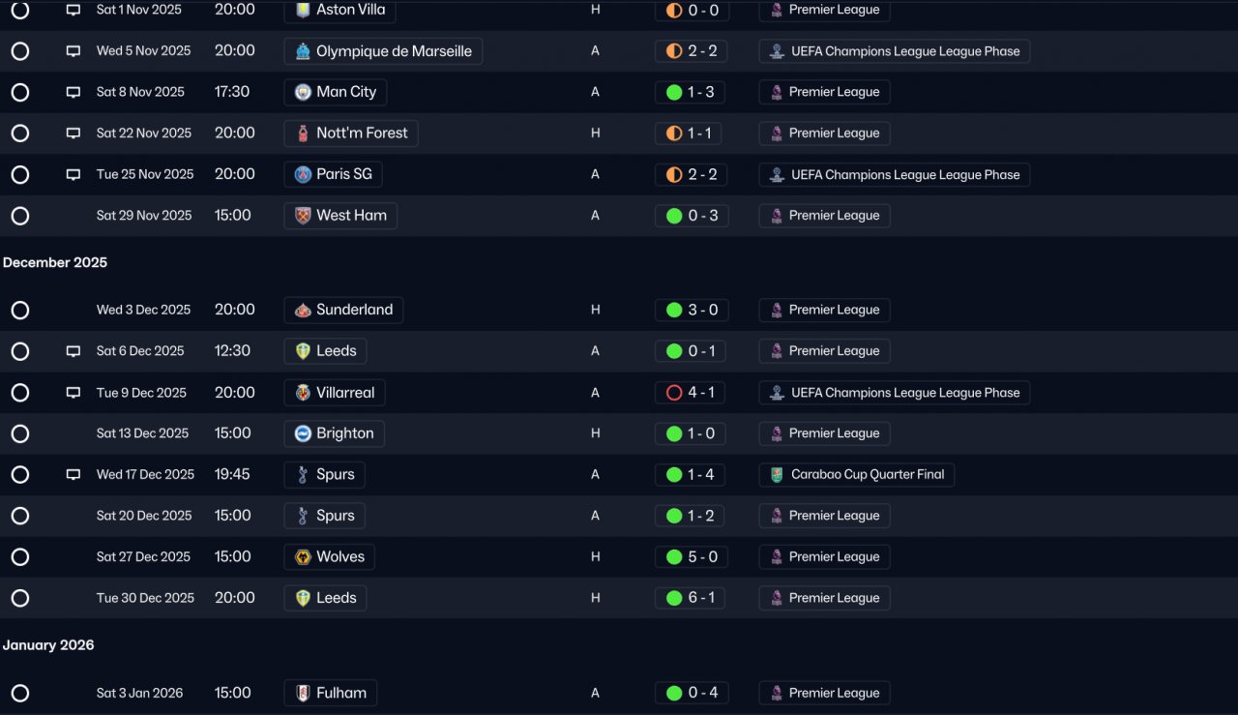Click the December 2025 month heading
Viewport: 1238px width, 715px height.
55,263
